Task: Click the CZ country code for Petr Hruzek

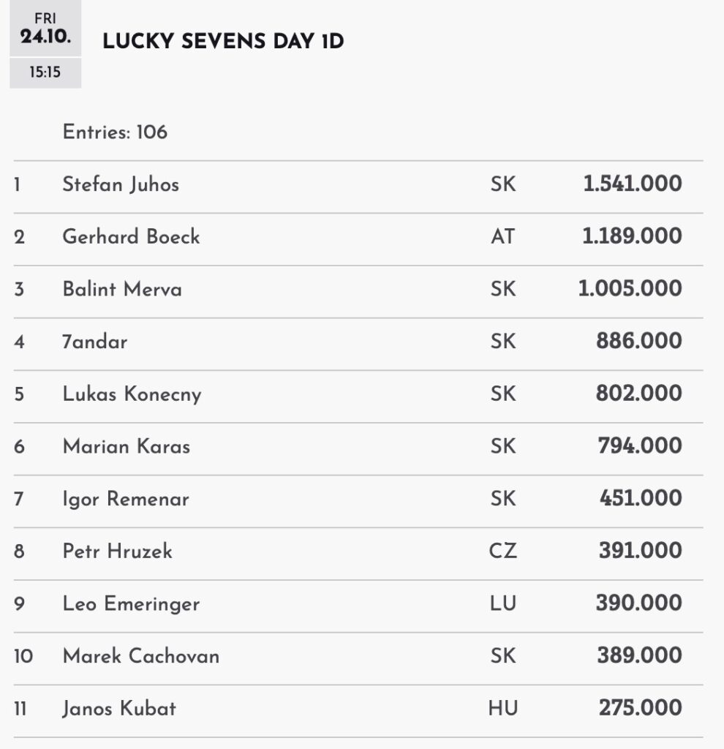Action: coord(502,551)
